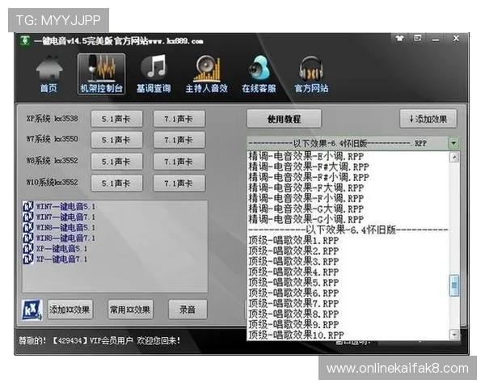The height and width of the screenshot is (388, 485).
Task: Choose 顶级-唱歌效果4.RPP
Action: (x=348, y=272)
